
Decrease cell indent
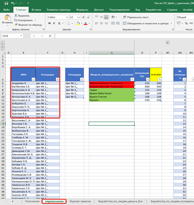(113, 23)
